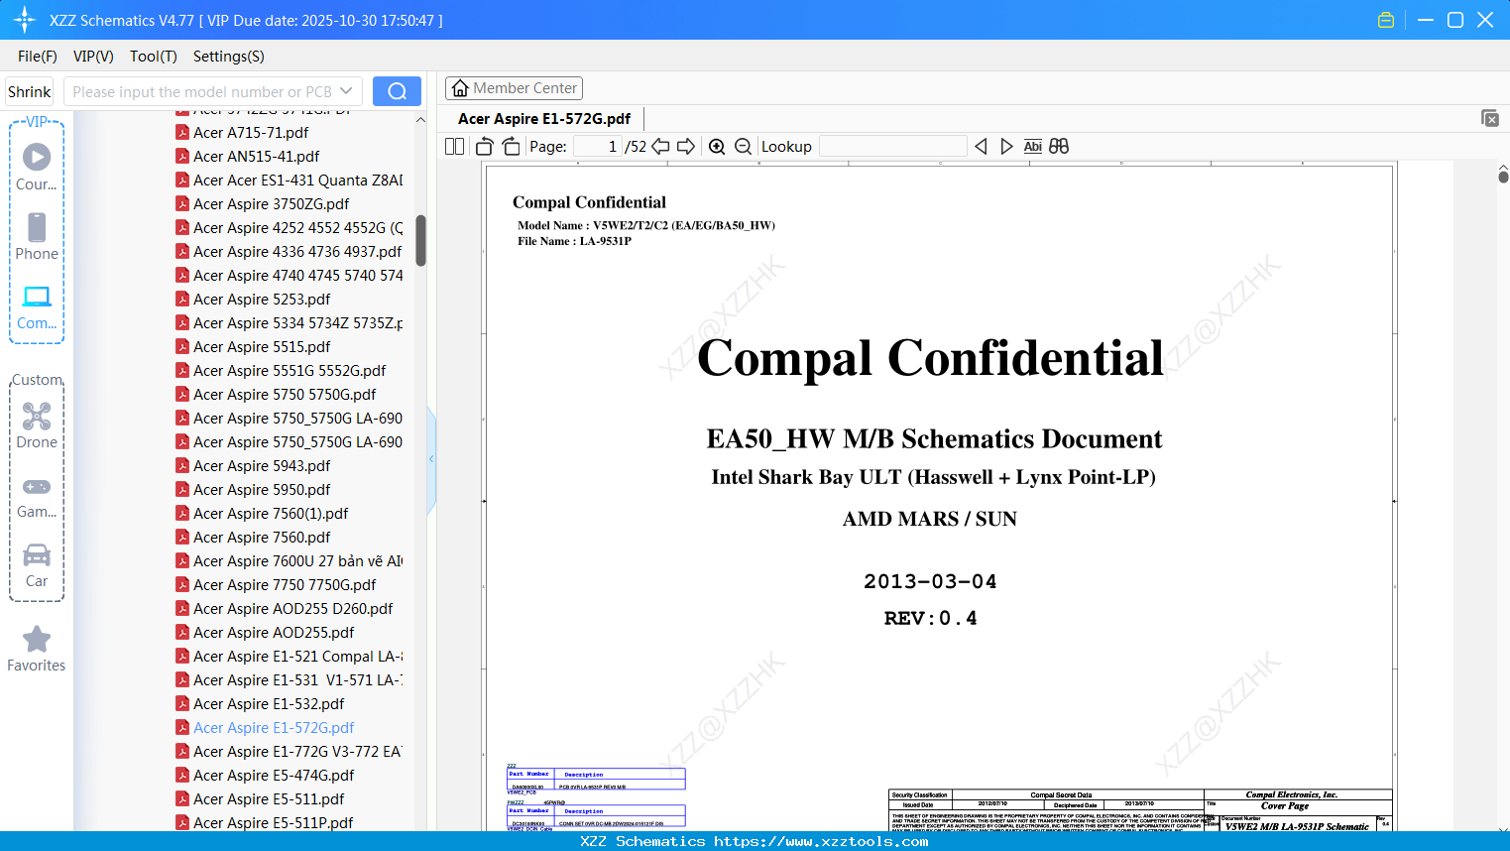The height and width of the screenshot is (851, 1510).
Task: Open Acer Aspire 7560(1).pdf
Action: click(271, 514)
